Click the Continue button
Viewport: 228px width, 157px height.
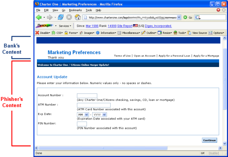[209, 140]
